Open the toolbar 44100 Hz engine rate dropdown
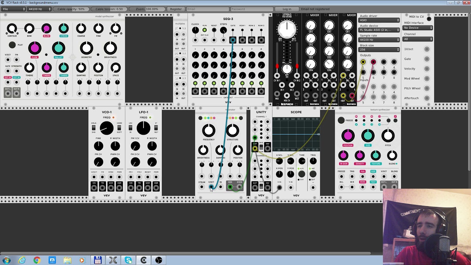Image resolution: width=471 pixels, height=265 pixels. 39,9
